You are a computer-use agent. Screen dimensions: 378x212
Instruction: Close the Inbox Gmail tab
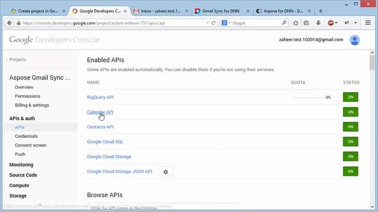pyautogui.click(x=187, y=11)
